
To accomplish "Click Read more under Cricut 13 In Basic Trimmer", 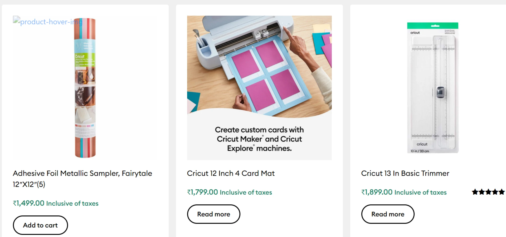I will (388, 214).
